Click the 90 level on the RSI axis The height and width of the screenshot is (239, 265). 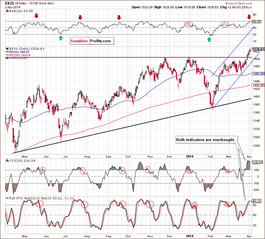point(254,14)
